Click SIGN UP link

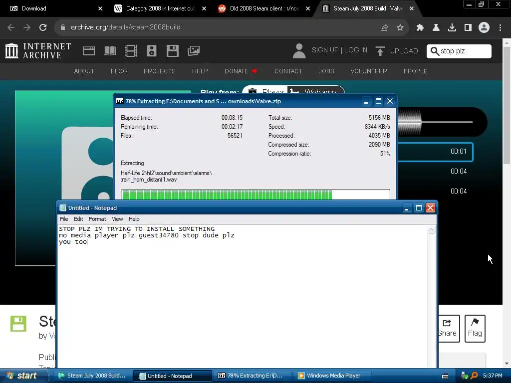pyautogui.click(x=325, y=50)
